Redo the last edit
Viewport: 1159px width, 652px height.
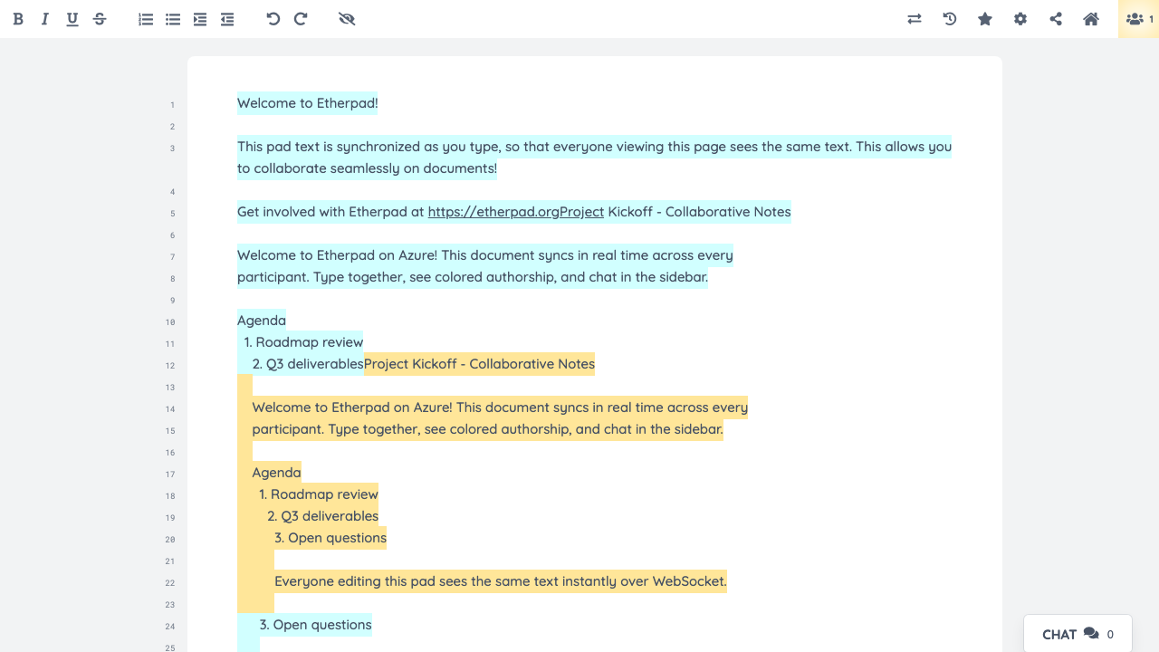point(301,19)
